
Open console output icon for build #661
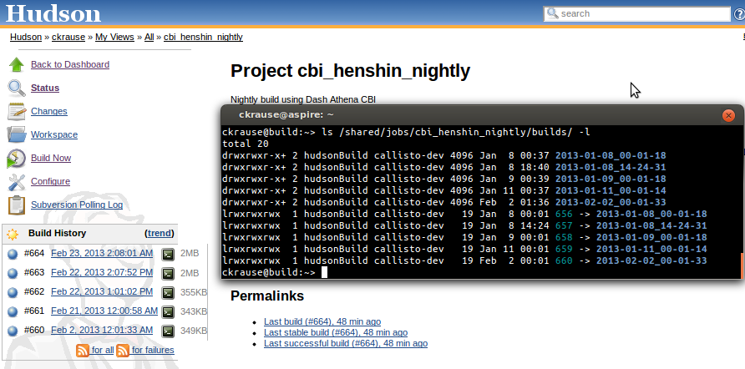point(167,312)
